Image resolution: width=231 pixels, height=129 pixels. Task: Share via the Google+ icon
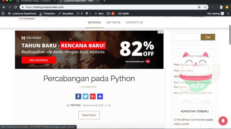coord(93,96)
